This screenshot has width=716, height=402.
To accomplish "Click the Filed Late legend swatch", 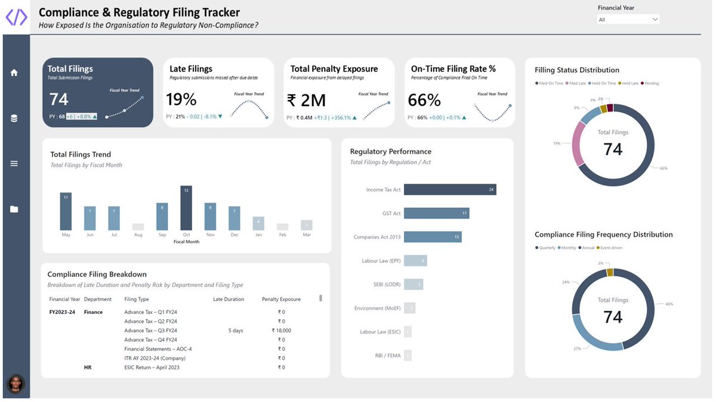I will (567, 83).
